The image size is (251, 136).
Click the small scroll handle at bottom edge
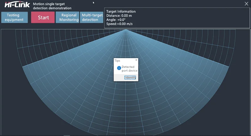click(67, 135)
